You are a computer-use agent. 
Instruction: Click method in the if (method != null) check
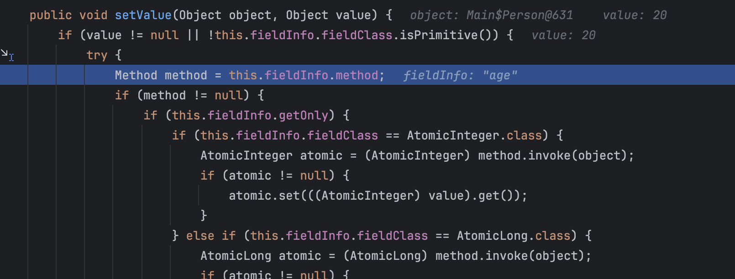click(164, 96)
